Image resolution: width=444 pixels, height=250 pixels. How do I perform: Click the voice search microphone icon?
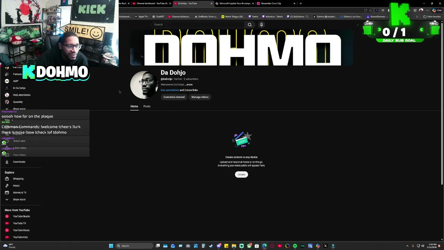[x=262, y=25]
